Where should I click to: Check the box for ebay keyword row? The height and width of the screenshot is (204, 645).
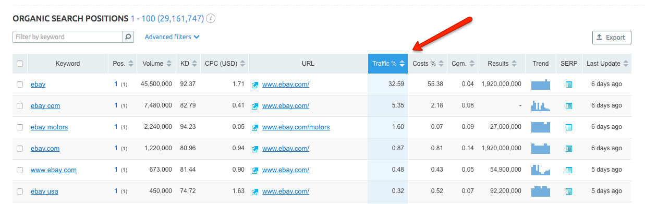pos(20,85)
